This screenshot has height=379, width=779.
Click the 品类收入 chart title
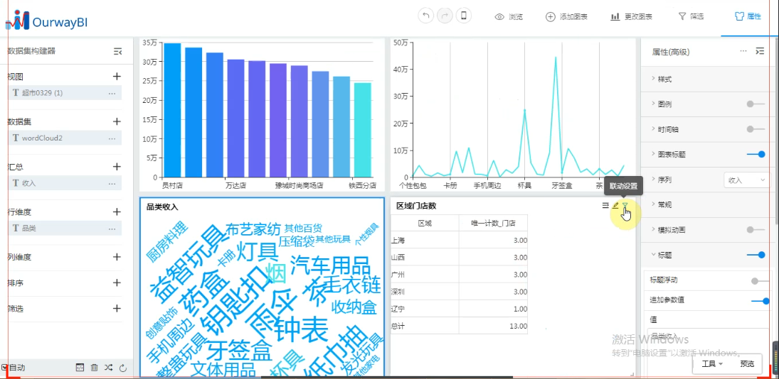pos(162,207)
